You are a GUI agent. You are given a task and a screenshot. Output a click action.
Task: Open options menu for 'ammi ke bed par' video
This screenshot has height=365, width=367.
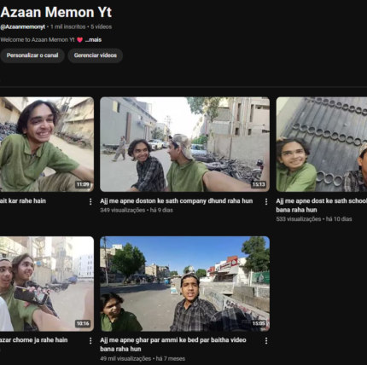tap(266, 340)
